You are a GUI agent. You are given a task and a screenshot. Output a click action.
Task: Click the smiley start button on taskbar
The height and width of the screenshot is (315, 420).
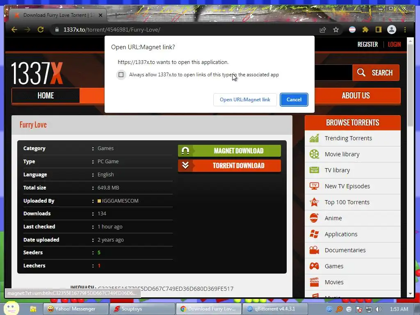[11, 308]
